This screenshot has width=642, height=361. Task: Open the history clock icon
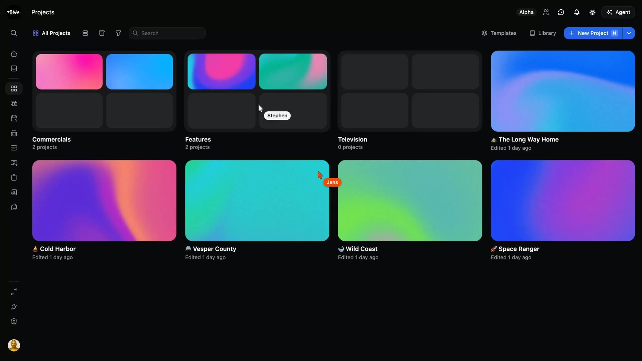pyautogui.click(x=561, y=12)
